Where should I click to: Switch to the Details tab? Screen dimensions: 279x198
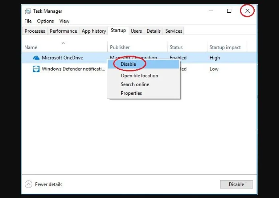pos(154,31)
